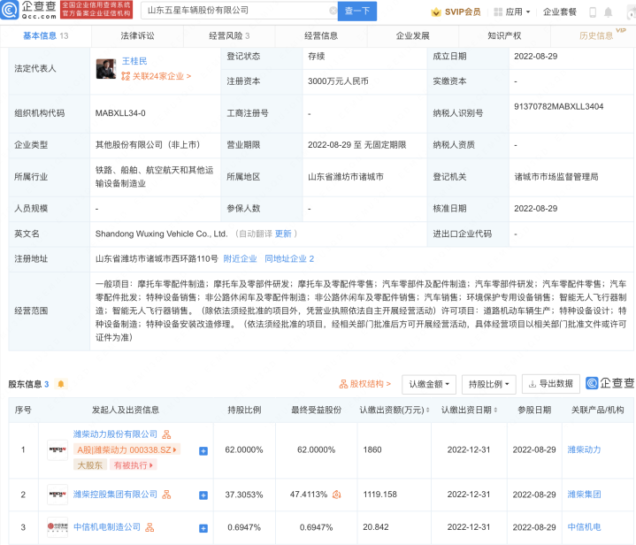Image resolution: width=636 pixels, height=545 pixels.
Task: Open shareholder 潍柴控股集团有限公司 link
Action: click(x=115, y=495)
